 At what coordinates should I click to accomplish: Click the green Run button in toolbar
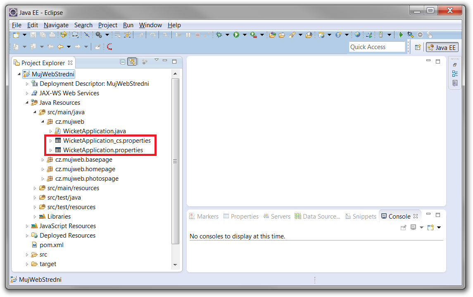[236, 35]
